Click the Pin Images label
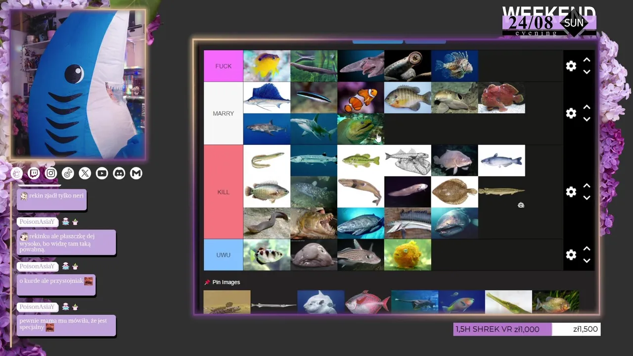Image resolution: width=633 pixels, height=356 pixels. click(x=226, y=282)
